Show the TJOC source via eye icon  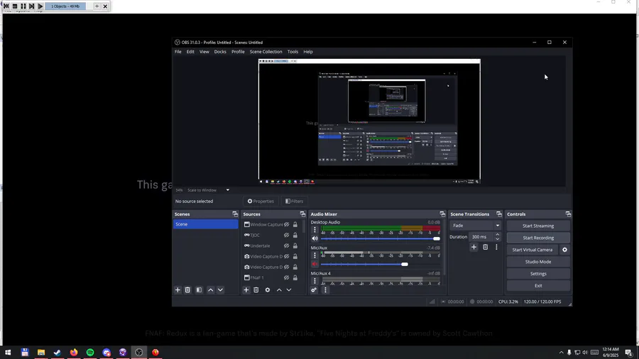point(287,235)
